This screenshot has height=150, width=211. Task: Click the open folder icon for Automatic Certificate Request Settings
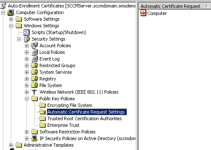[42, 112]
